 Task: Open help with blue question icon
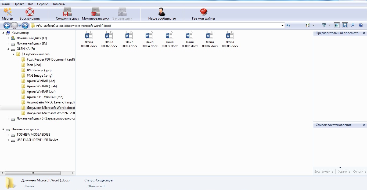tap(361, 25)
